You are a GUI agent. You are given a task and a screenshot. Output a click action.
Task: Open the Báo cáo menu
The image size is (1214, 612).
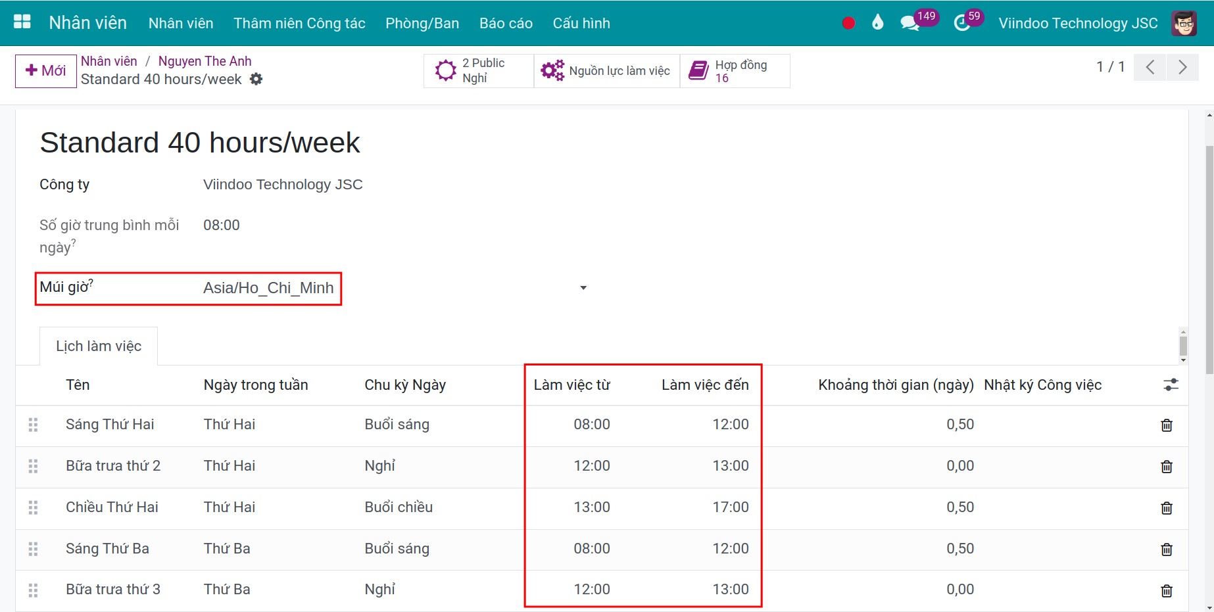click(506, 23)
